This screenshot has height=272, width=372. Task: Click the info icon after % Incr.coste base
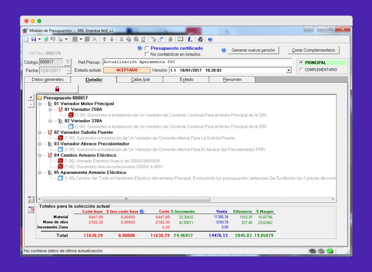point(142,211)
